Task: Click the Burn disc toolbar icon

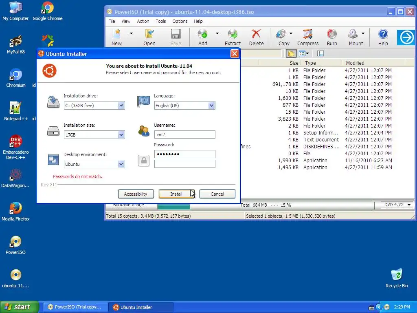Action: coord(332,37)
